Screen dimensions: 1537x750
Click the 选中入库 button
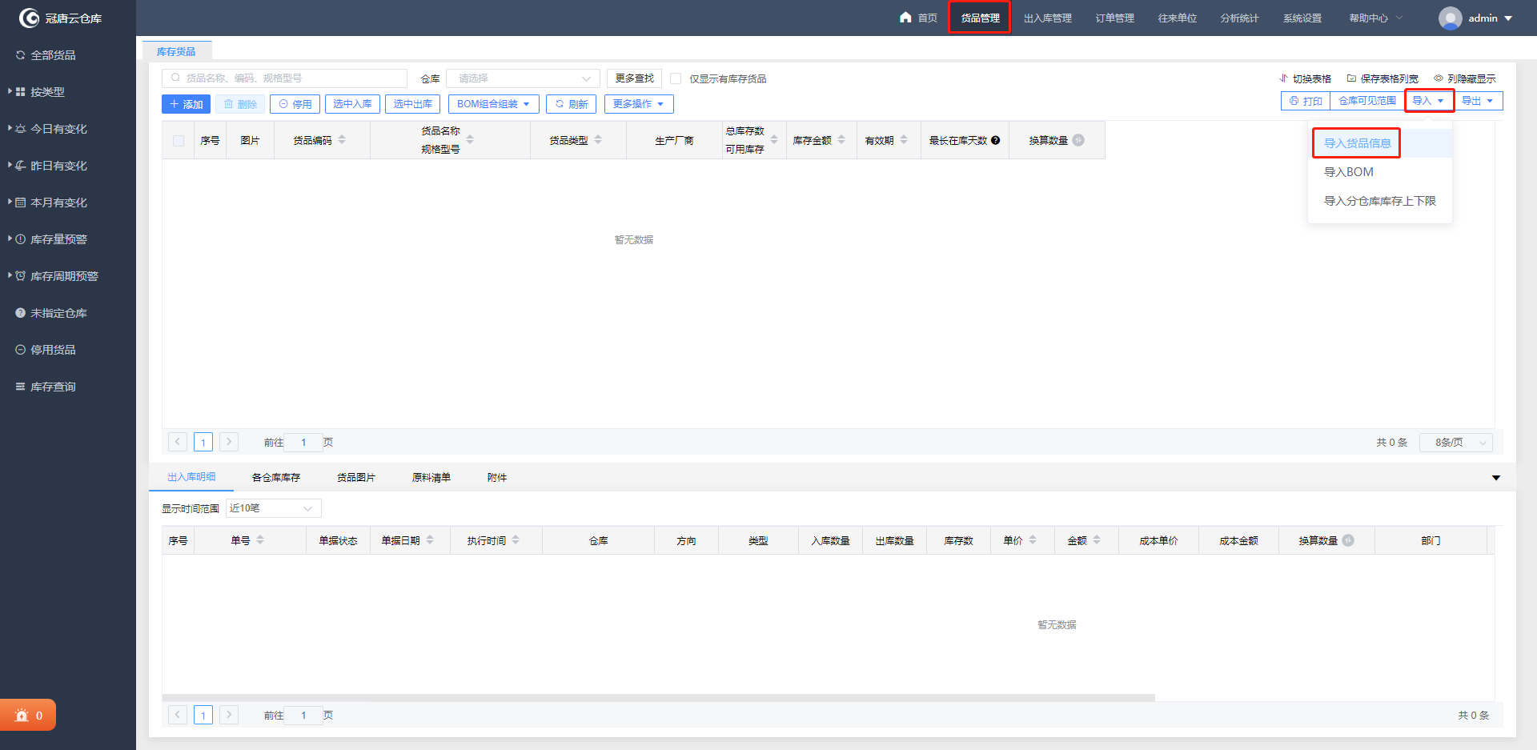[x=352, y=104]
